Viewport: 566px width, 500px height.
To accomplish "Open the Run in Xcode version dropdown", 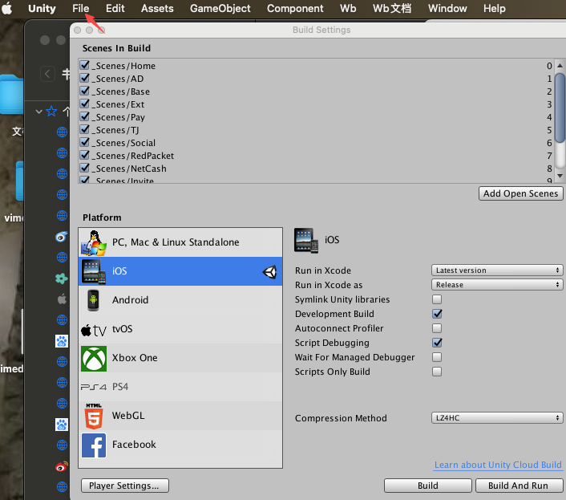I will pyautogui.click(x=497, y=270).
